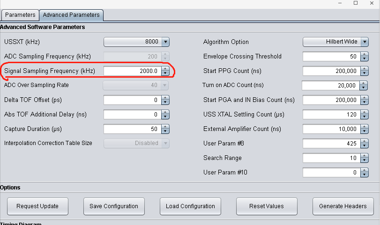
Task: Switch to the Parameters tab
Action: click(x=20, y=15)
